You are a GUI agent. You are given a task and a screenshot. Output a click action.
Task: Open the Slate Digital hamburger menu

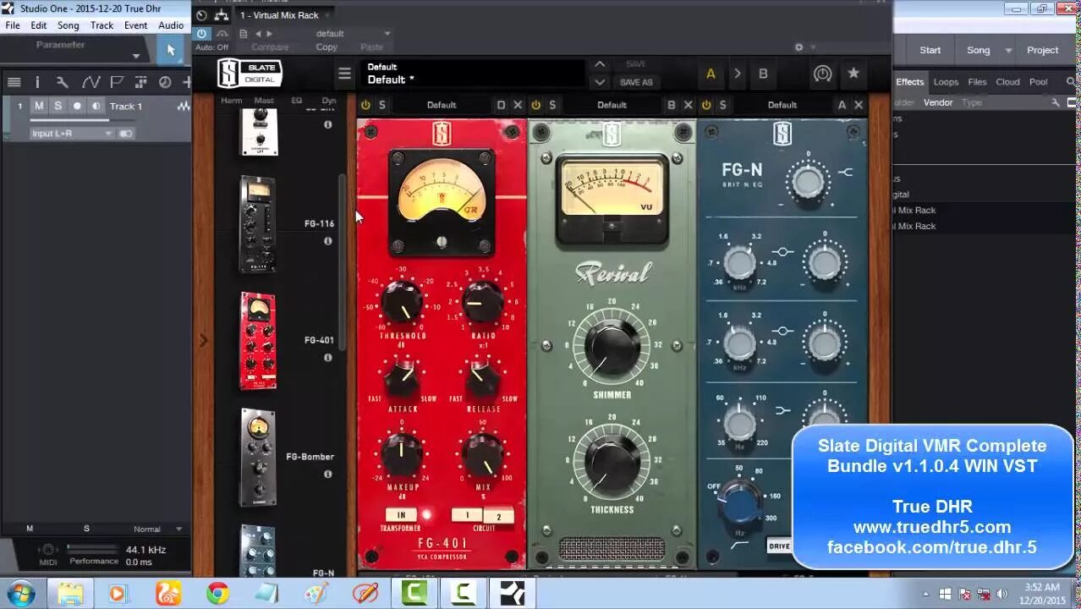pos(344,74)
